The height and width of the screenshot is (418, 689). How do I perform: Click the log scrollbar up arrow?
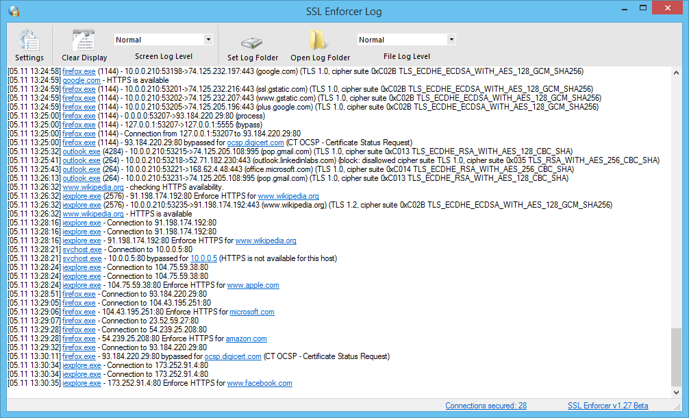(x=676, y=73)
